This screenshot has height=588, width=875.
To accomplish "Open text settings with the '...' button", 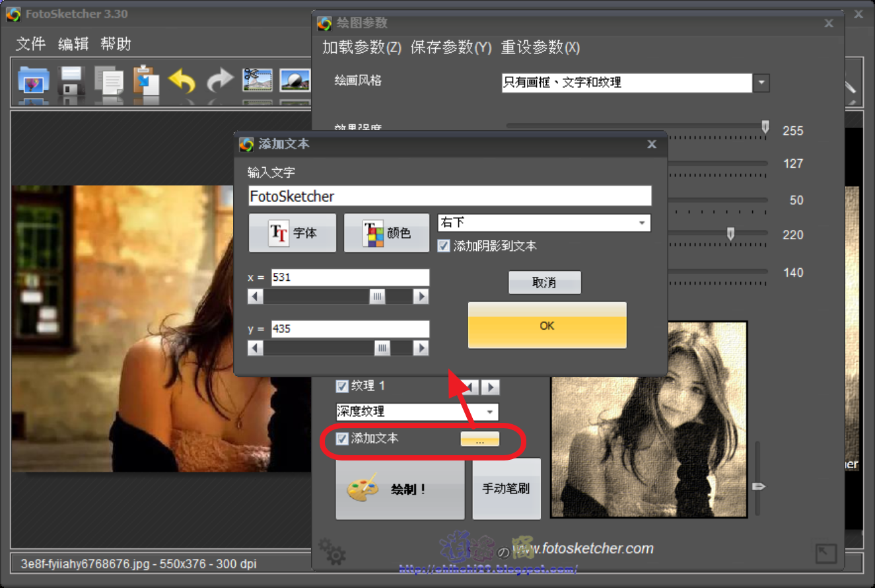I will click(479, 439).
